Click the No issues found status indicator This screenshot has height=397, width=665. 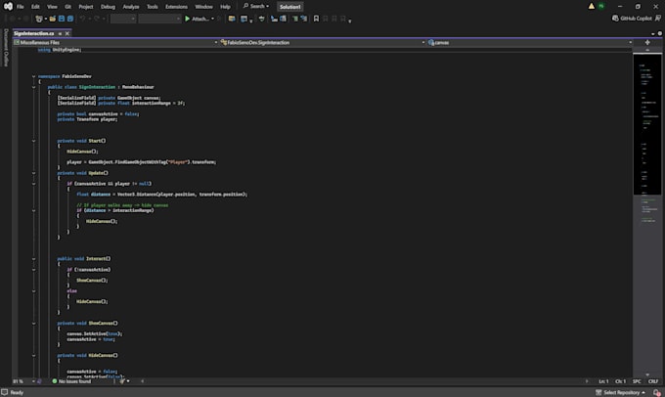point(71,381)
